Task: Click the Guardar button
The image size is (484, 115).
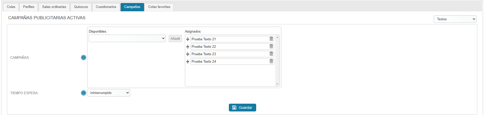Action: [243, 108]
